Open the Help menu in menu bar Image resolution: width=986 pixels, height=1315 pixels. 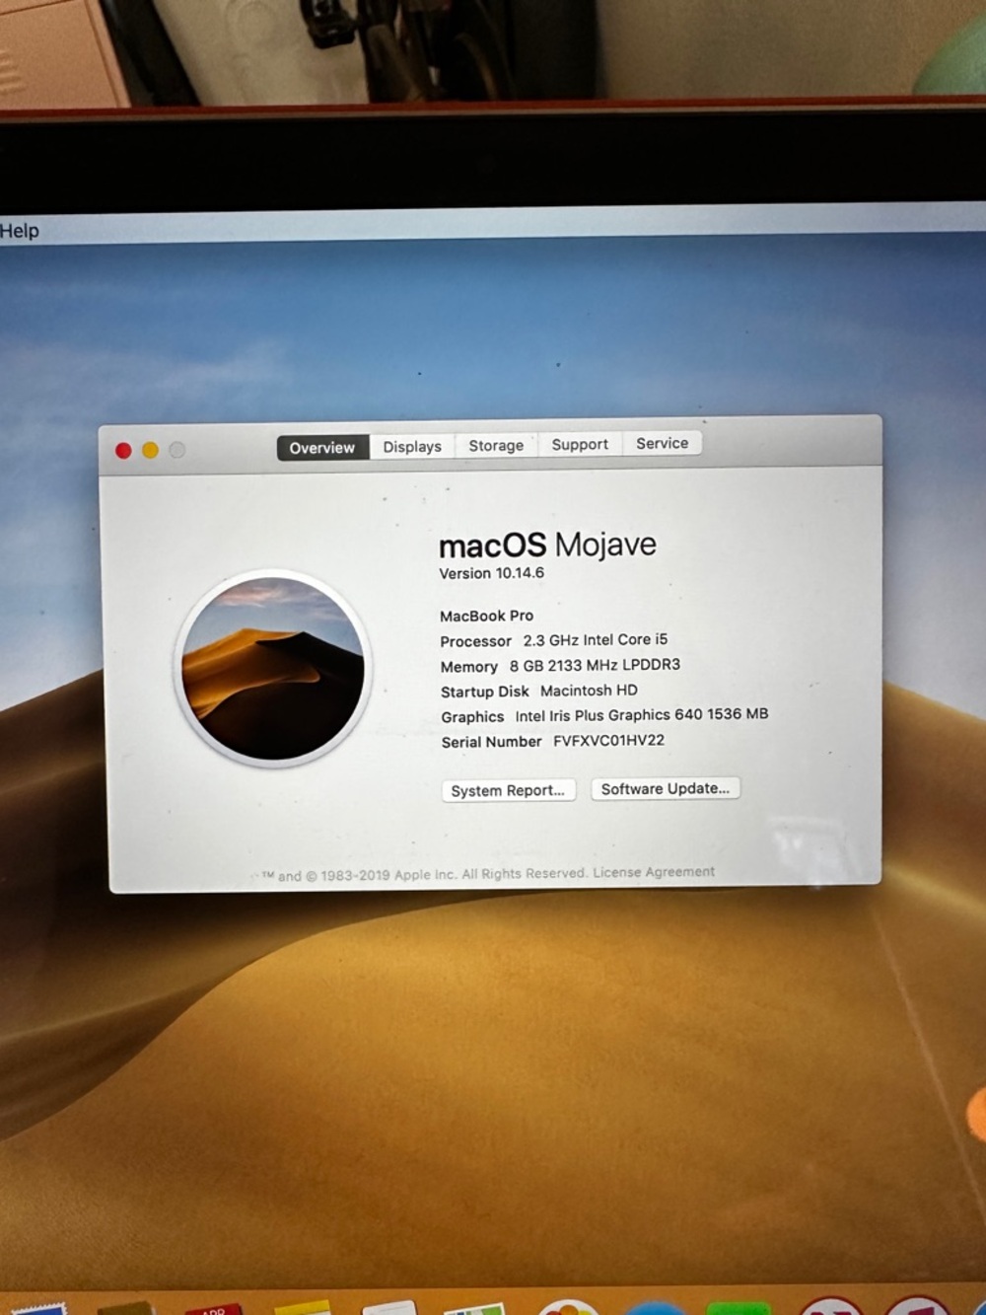[20, 231]
